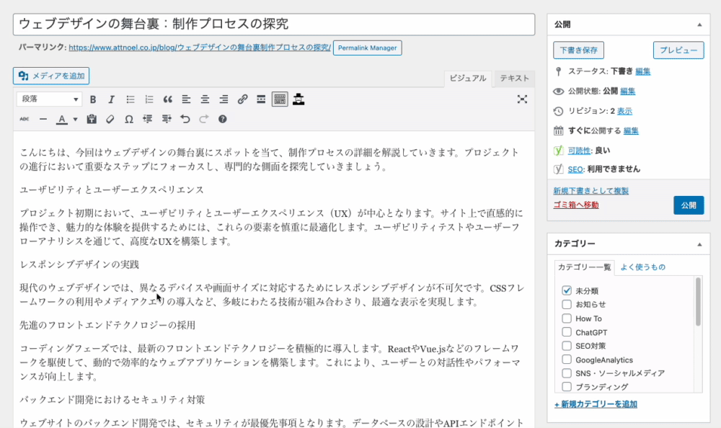Viewport: 721px width, 428px height.
Task: Undo the last edit
Action: pos(185,119)
